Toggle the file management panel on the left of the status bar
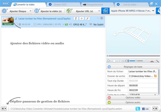Viewport: 161px width, 112px height. click(x=4, y=109)
